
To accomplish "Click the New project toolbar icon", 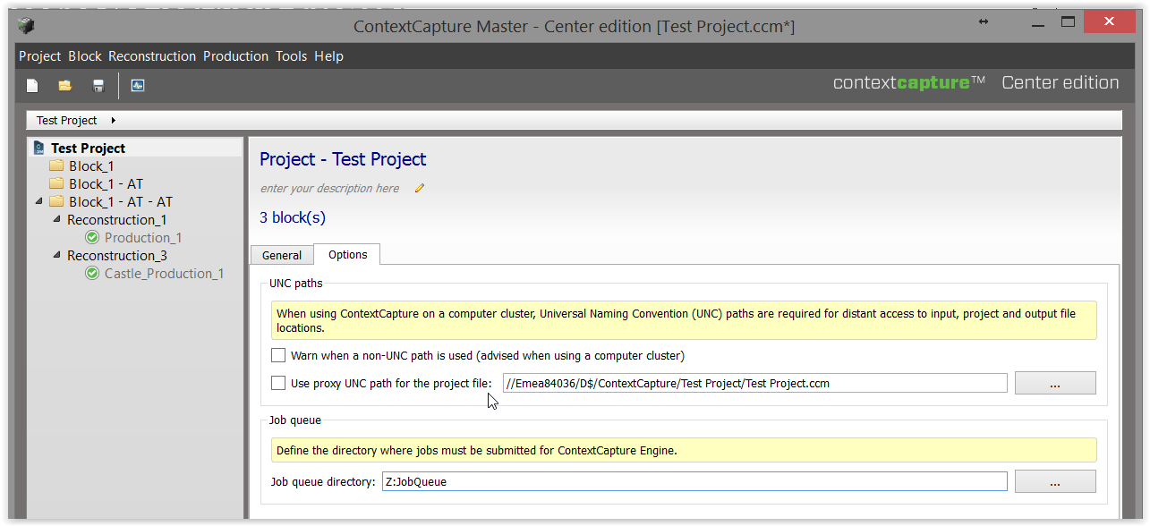I will pos(32,86).
